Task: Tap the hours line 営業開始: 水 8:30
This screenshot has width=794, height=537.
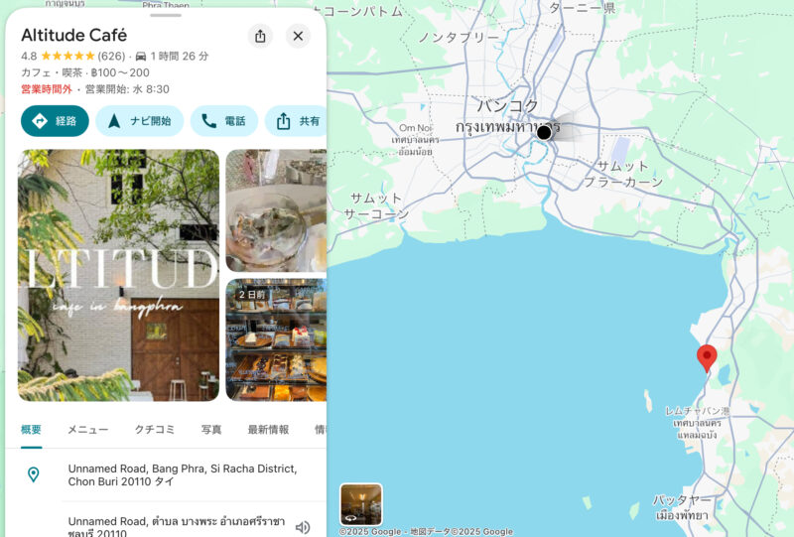Action: coord(127,89)
